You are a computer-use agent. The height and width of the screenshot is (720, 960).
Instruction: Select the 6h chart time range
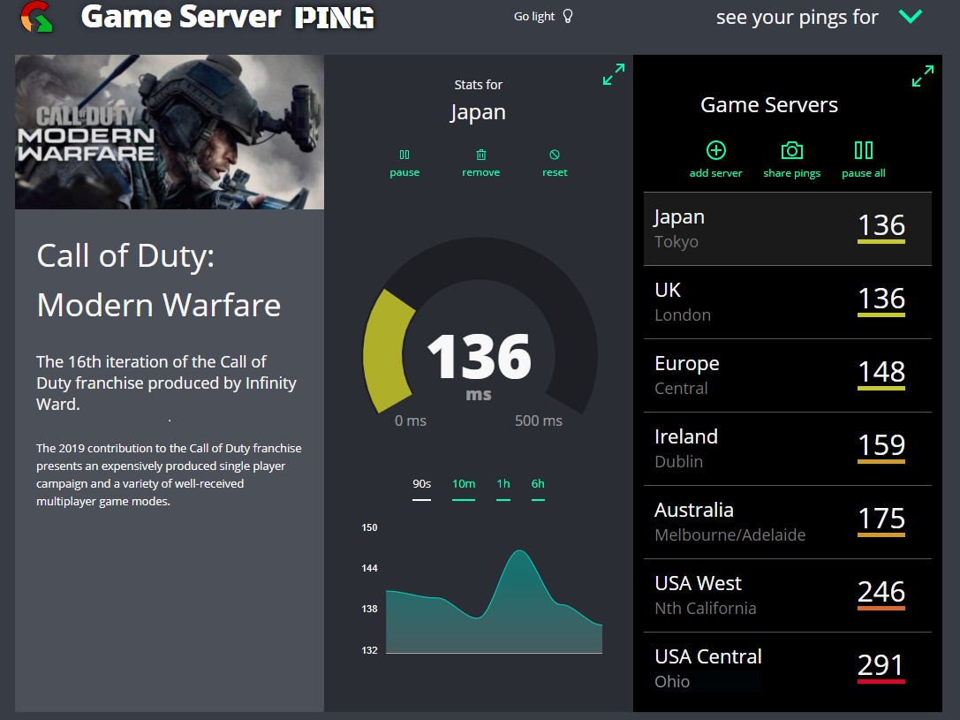pos(538,484)
